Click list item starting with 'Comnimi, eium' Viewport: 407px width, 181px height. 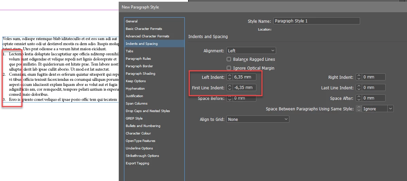tap(61, 85)
